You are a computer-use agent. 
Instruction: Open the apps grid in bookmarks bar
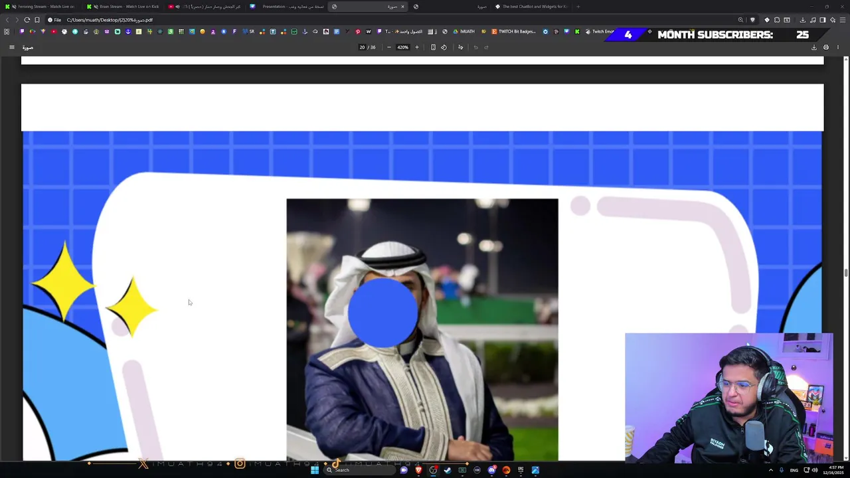coord(7,31)
